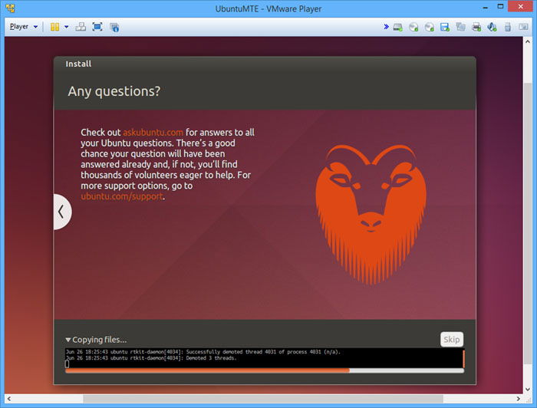Viewport: 537px width, 408px height.
Task: Click the horizontal scrollbar left arrow
Action: coord(9,399)
